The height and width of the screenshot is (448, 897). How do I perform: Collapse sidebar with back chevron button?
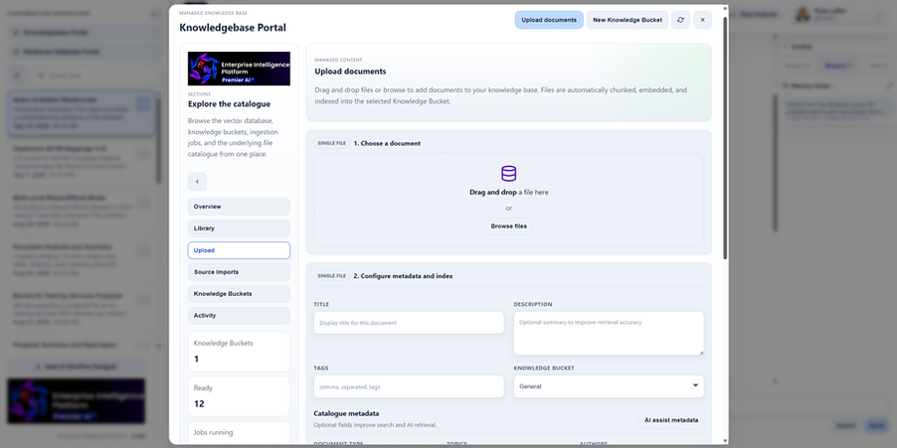click(x=197, y=182)
